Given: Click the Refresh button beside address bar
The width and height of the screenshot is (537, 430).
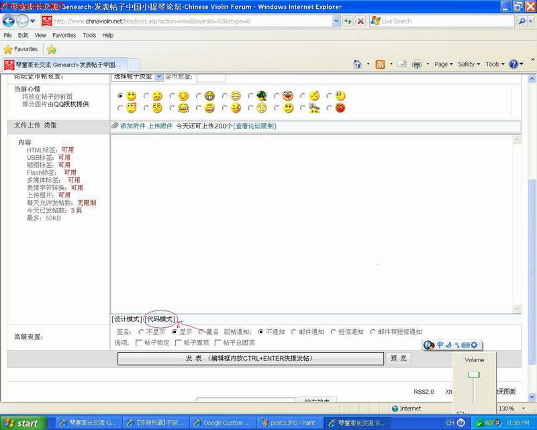Looking at the screenshot, I should pos(348,21).
